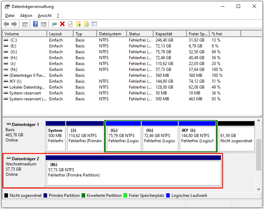Select the JKY (I:) volume row in list
This screenshot has height=209, width=264.
[x=21, y=81]
